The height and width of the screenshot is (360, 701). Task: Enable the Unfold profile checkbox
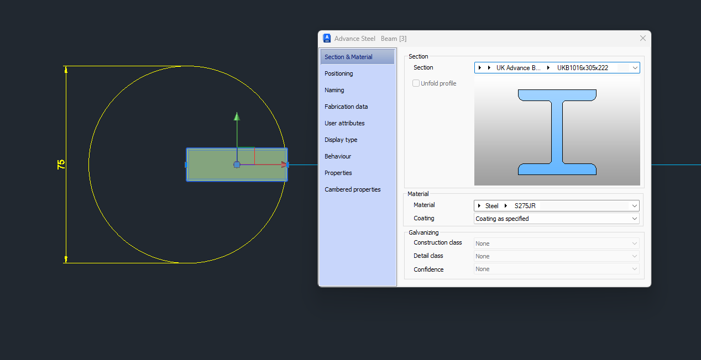click(416, 83)
